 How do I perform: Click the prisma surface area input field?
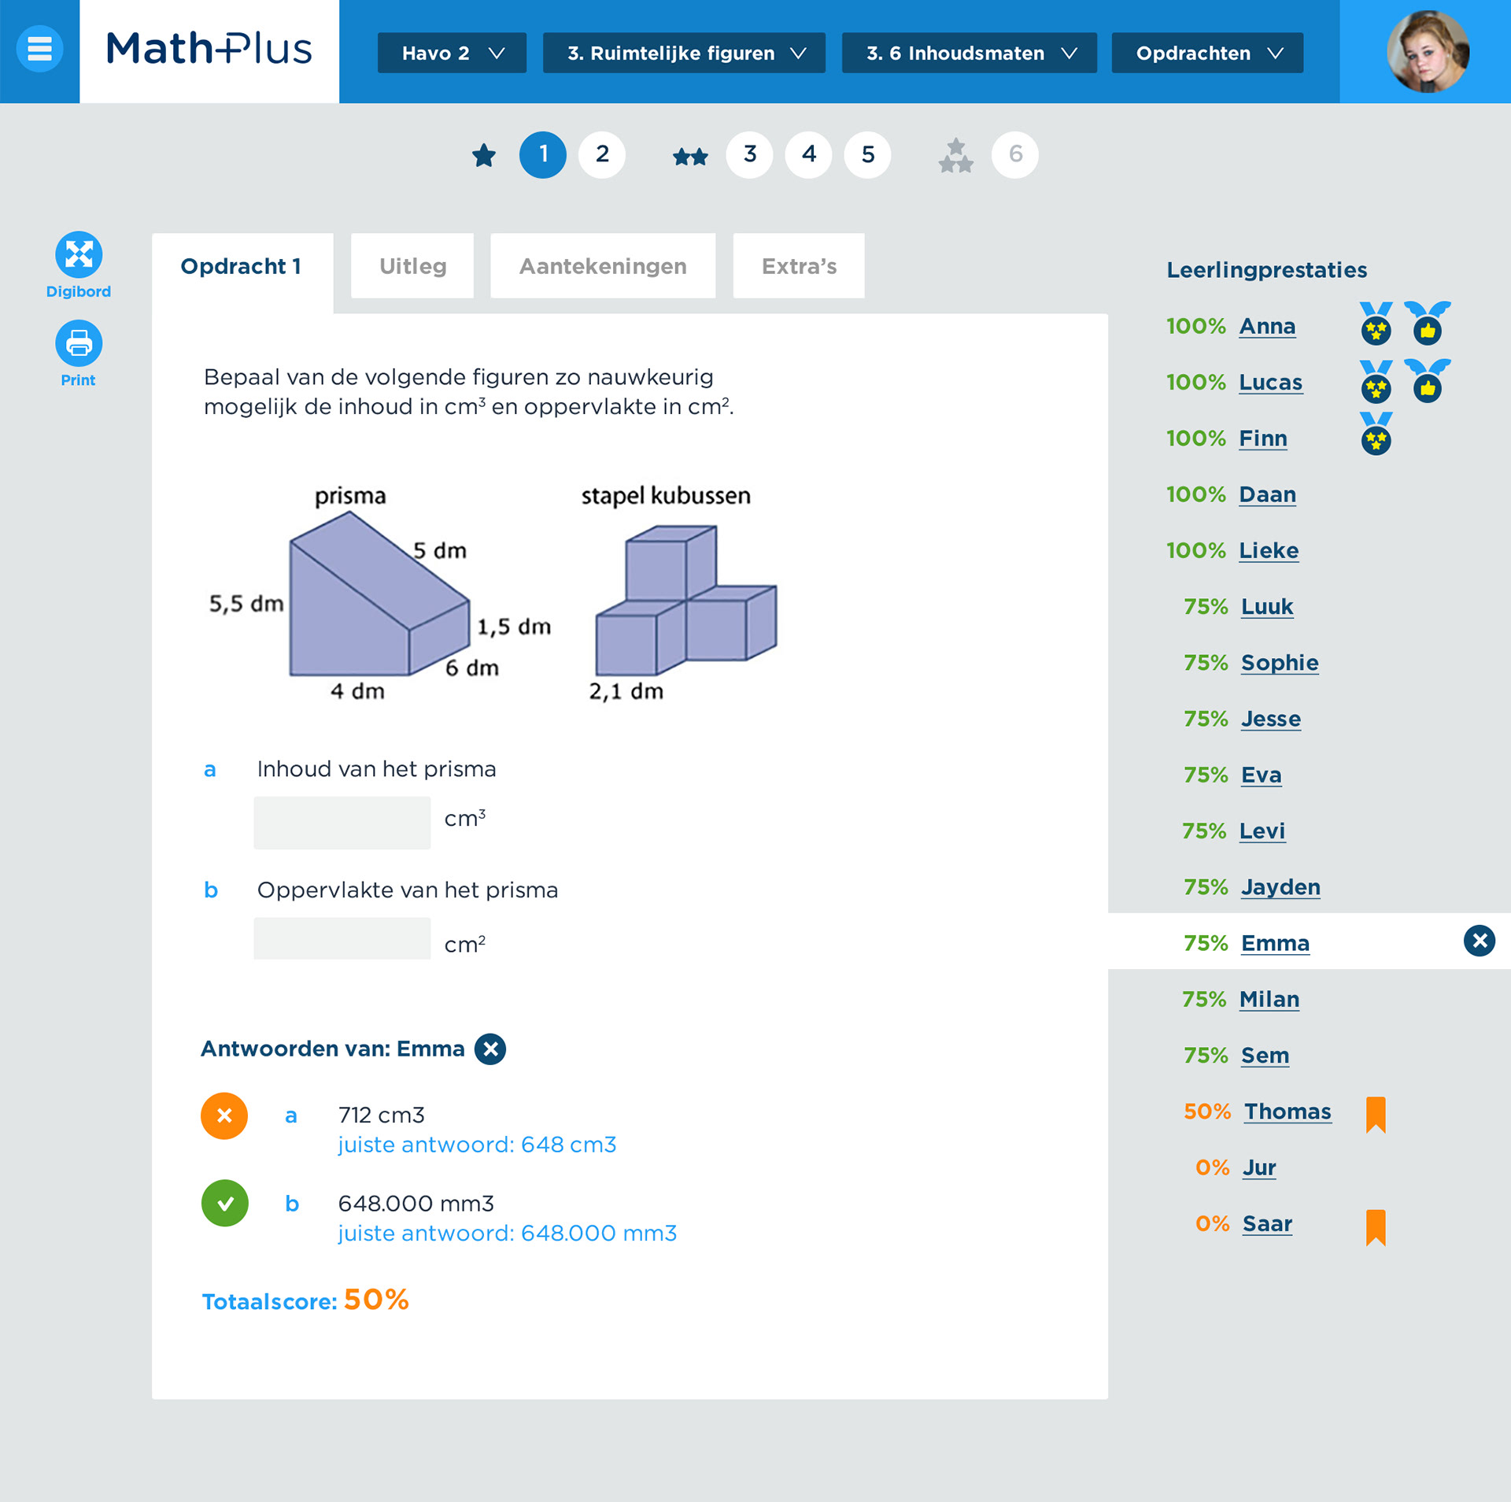tap(342, 938)
